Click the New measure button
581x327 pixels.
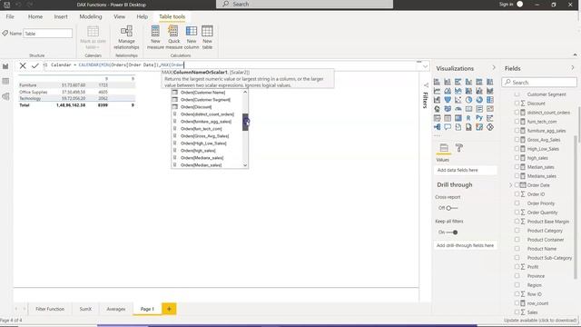(155, 37)
